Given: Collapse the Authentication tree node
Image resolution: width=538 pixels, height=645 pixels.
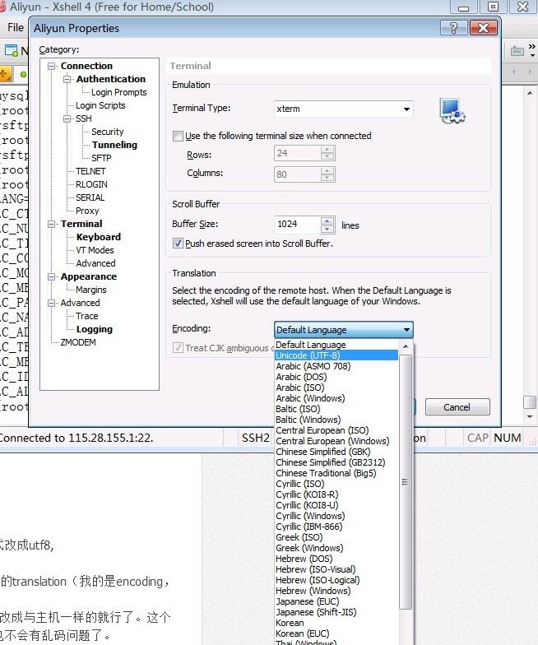Looking at the screenshot, I should click(x=67, y=79).
